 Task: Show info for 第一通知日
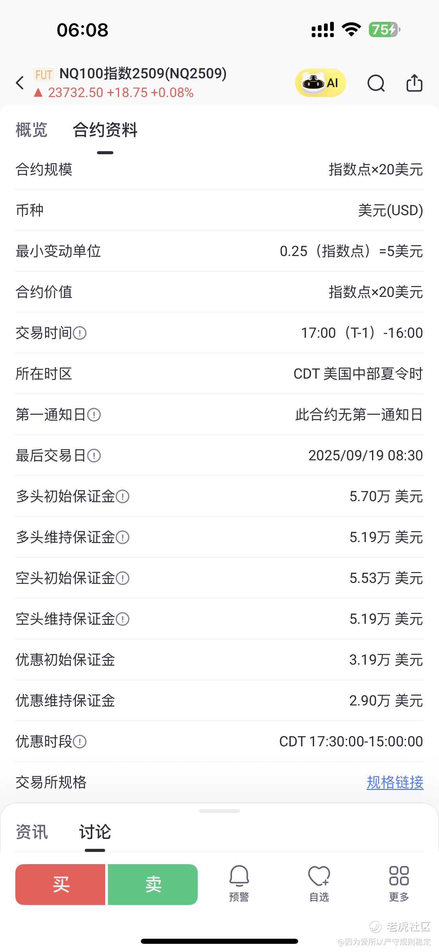point(94,415)
